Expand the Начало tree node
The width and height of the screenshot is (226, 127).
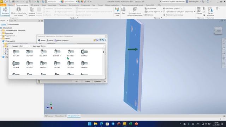[1, 38]
